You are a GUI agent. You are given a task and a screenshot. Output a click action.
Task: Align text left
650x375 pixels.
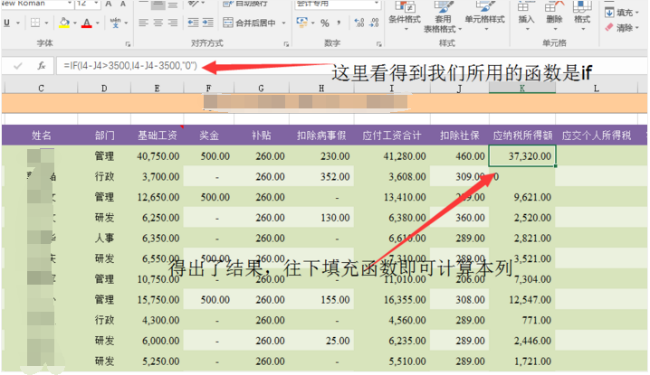tap(143, 23)
